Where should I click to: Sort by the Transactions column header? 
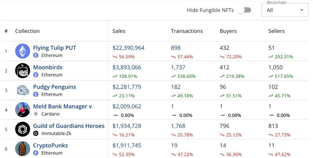point(187,31)
